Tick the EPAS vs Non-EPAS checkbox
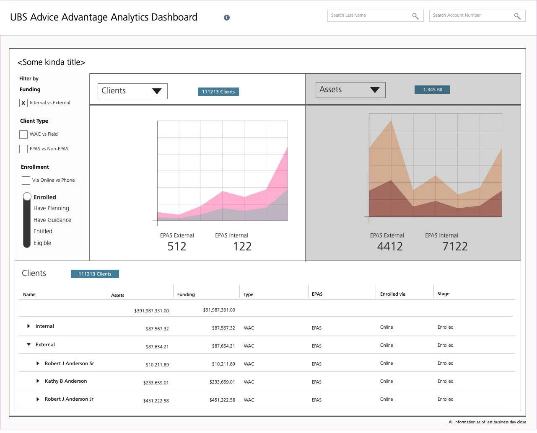537x433 pixels. (x=23, y=149)
